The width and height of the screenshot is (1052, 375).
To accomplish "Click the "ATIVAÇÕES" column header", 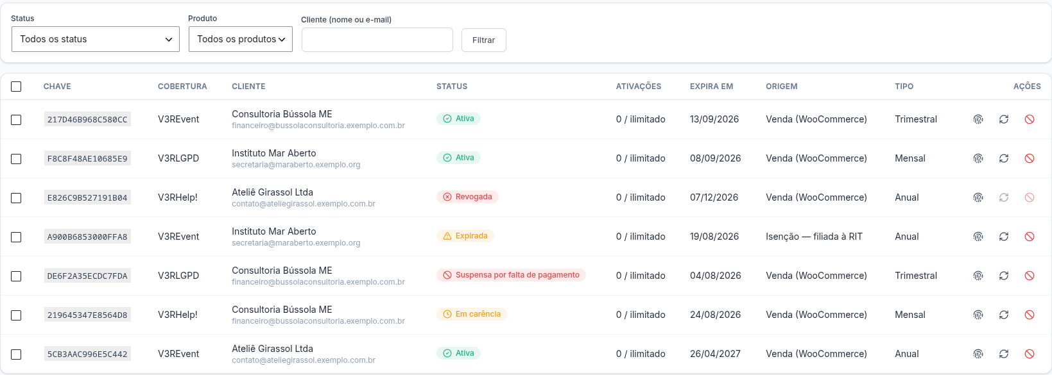I will (x=639, y=87).
